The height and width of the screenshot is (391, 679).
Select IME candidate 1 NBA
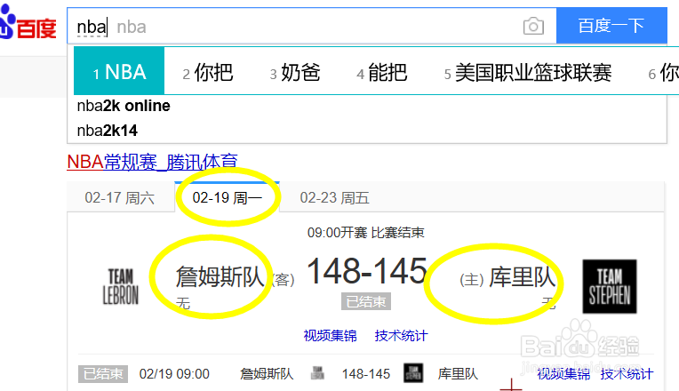coord(119,71)
